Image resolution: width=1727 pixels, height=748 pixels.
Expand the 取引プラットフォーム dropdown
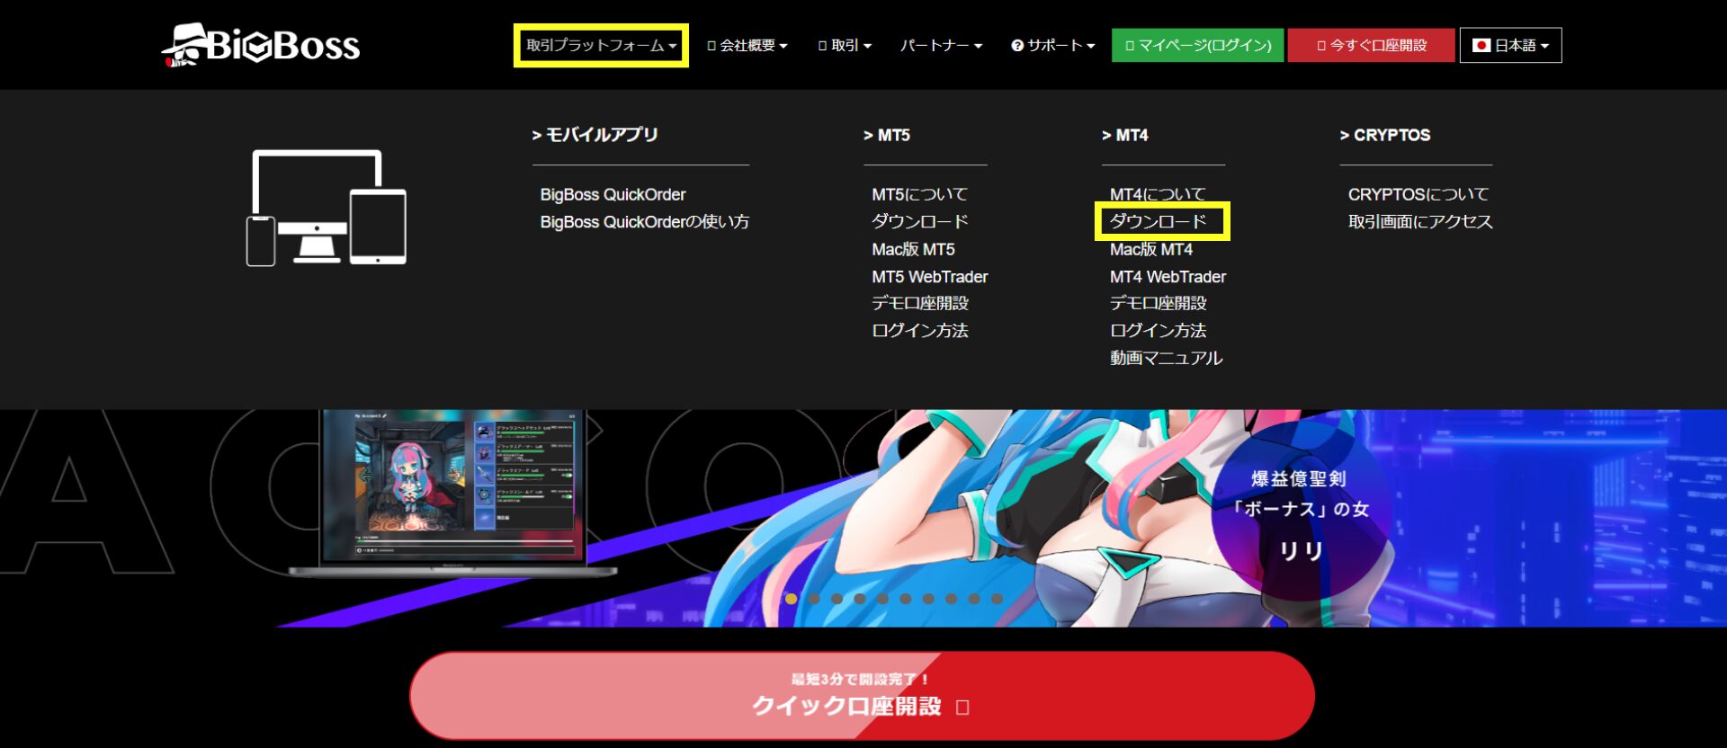(x=601, y=45)
